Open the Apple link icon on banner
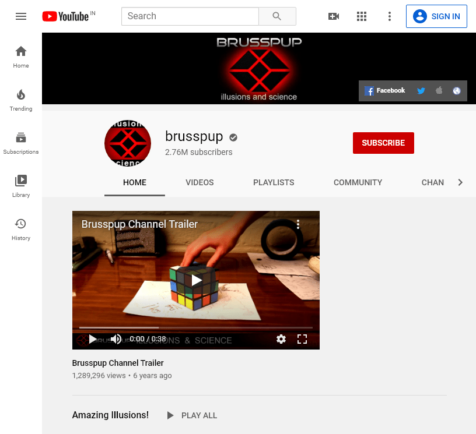Image resolution: width=476 pixels, height=434 pixels. 439,90
